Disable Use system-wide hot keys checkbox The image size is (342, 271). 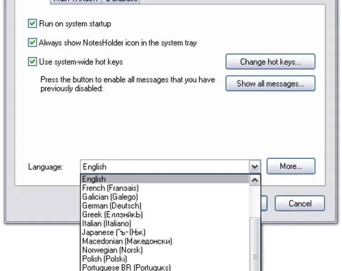[32, 62]
